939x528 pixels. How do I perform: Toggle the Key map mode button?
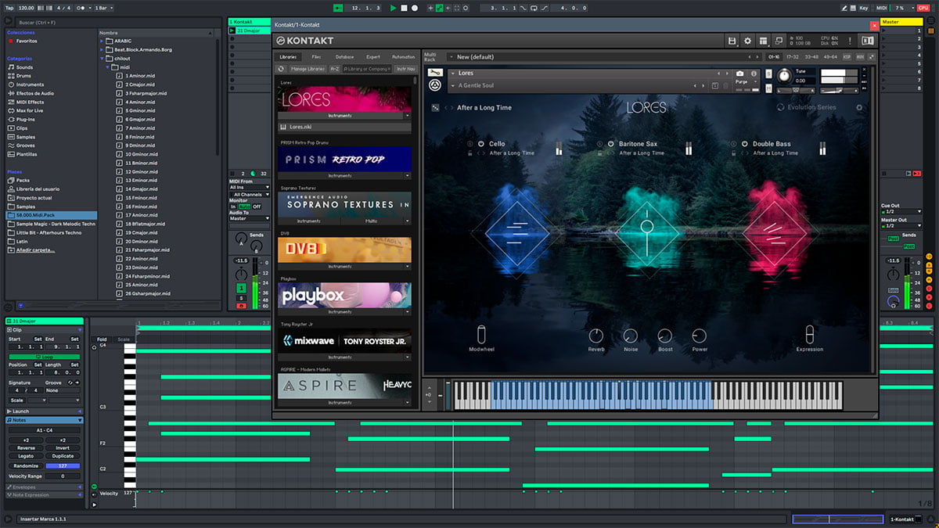click(864, 8)
